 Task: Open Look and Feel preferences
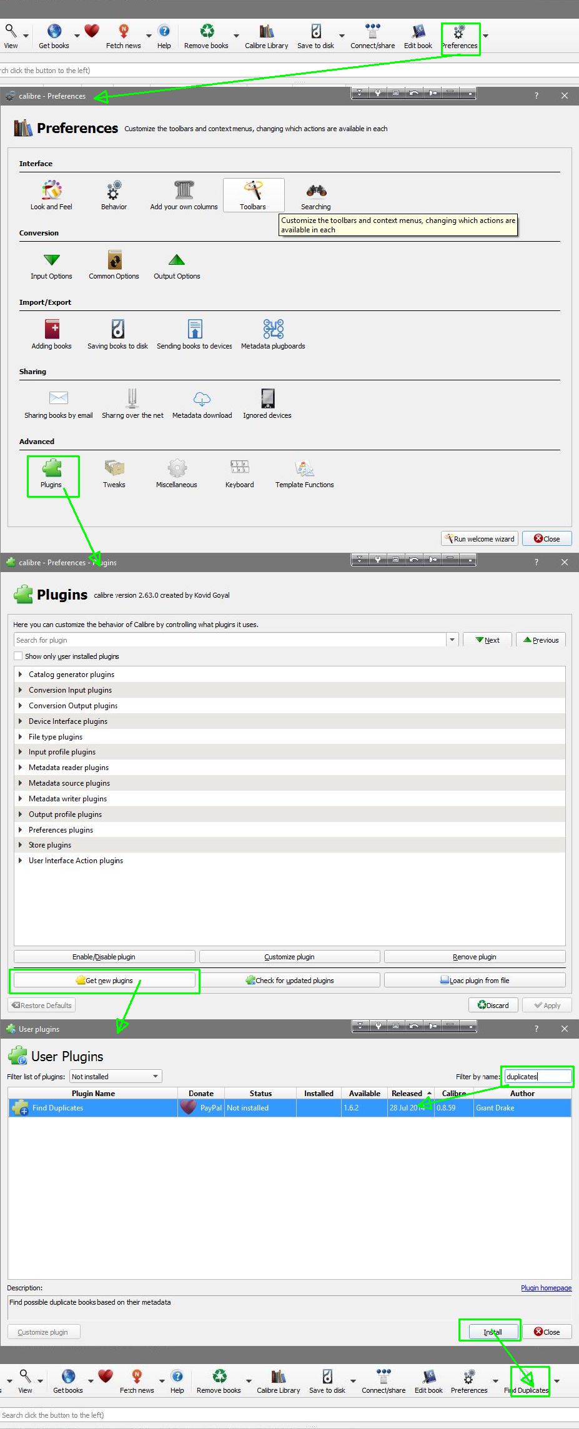51,195
